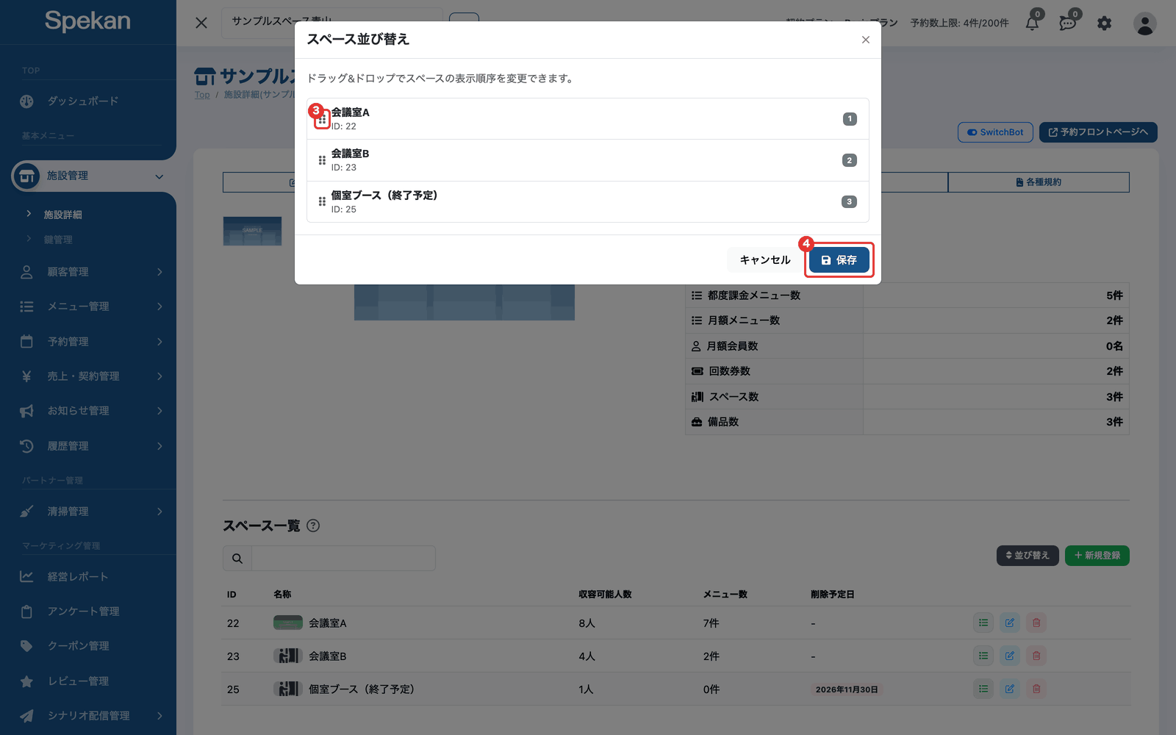Image resolution: width=1176 pixels, height=735 pixels.
Task: Open 予約フロントページへ link button
Action: click(x=1098, y=132)
